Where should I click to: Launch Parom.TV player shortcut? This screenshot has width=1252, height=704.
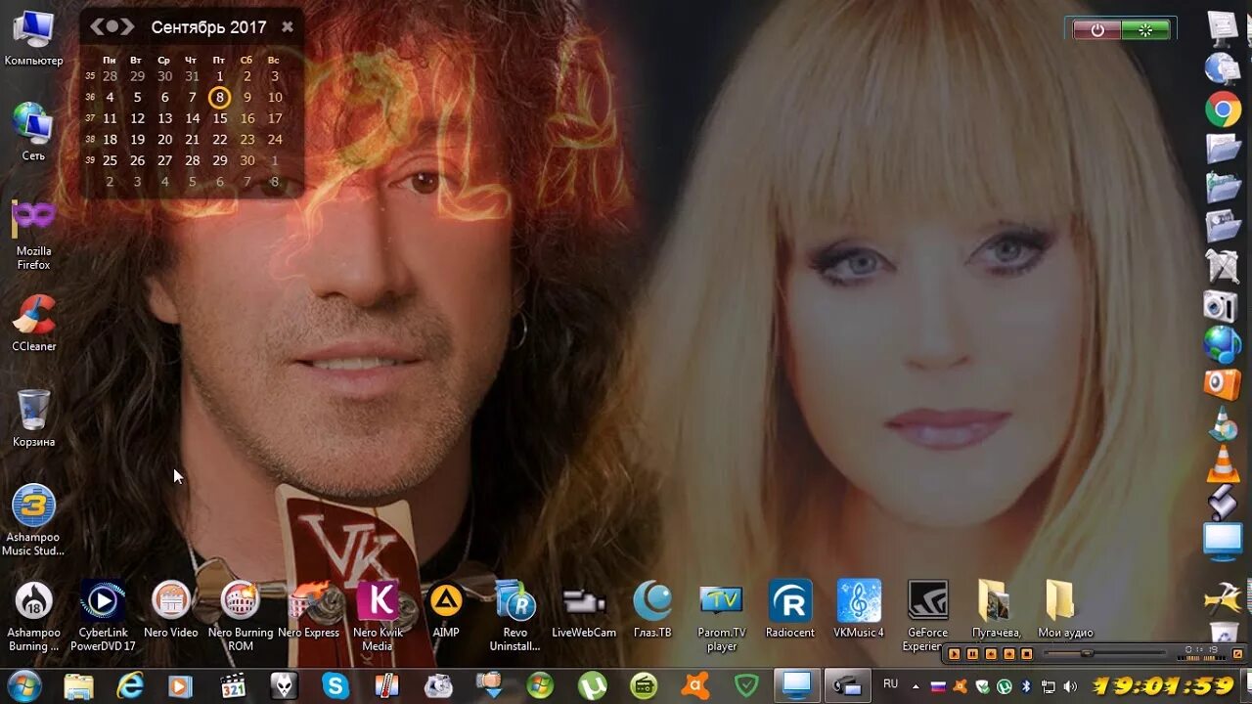pyautogui.click(x=722, y=615)
